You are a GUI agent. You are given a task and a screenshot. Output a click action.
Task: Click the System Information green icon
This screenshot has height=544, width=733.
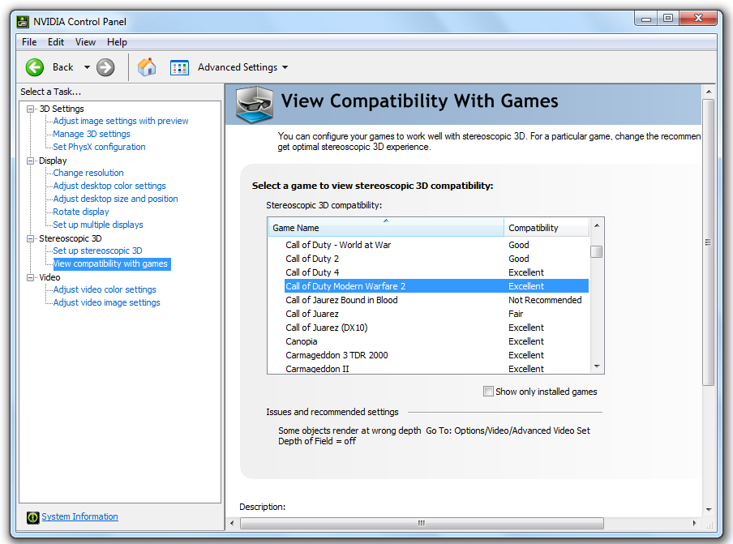click(32, 517)
